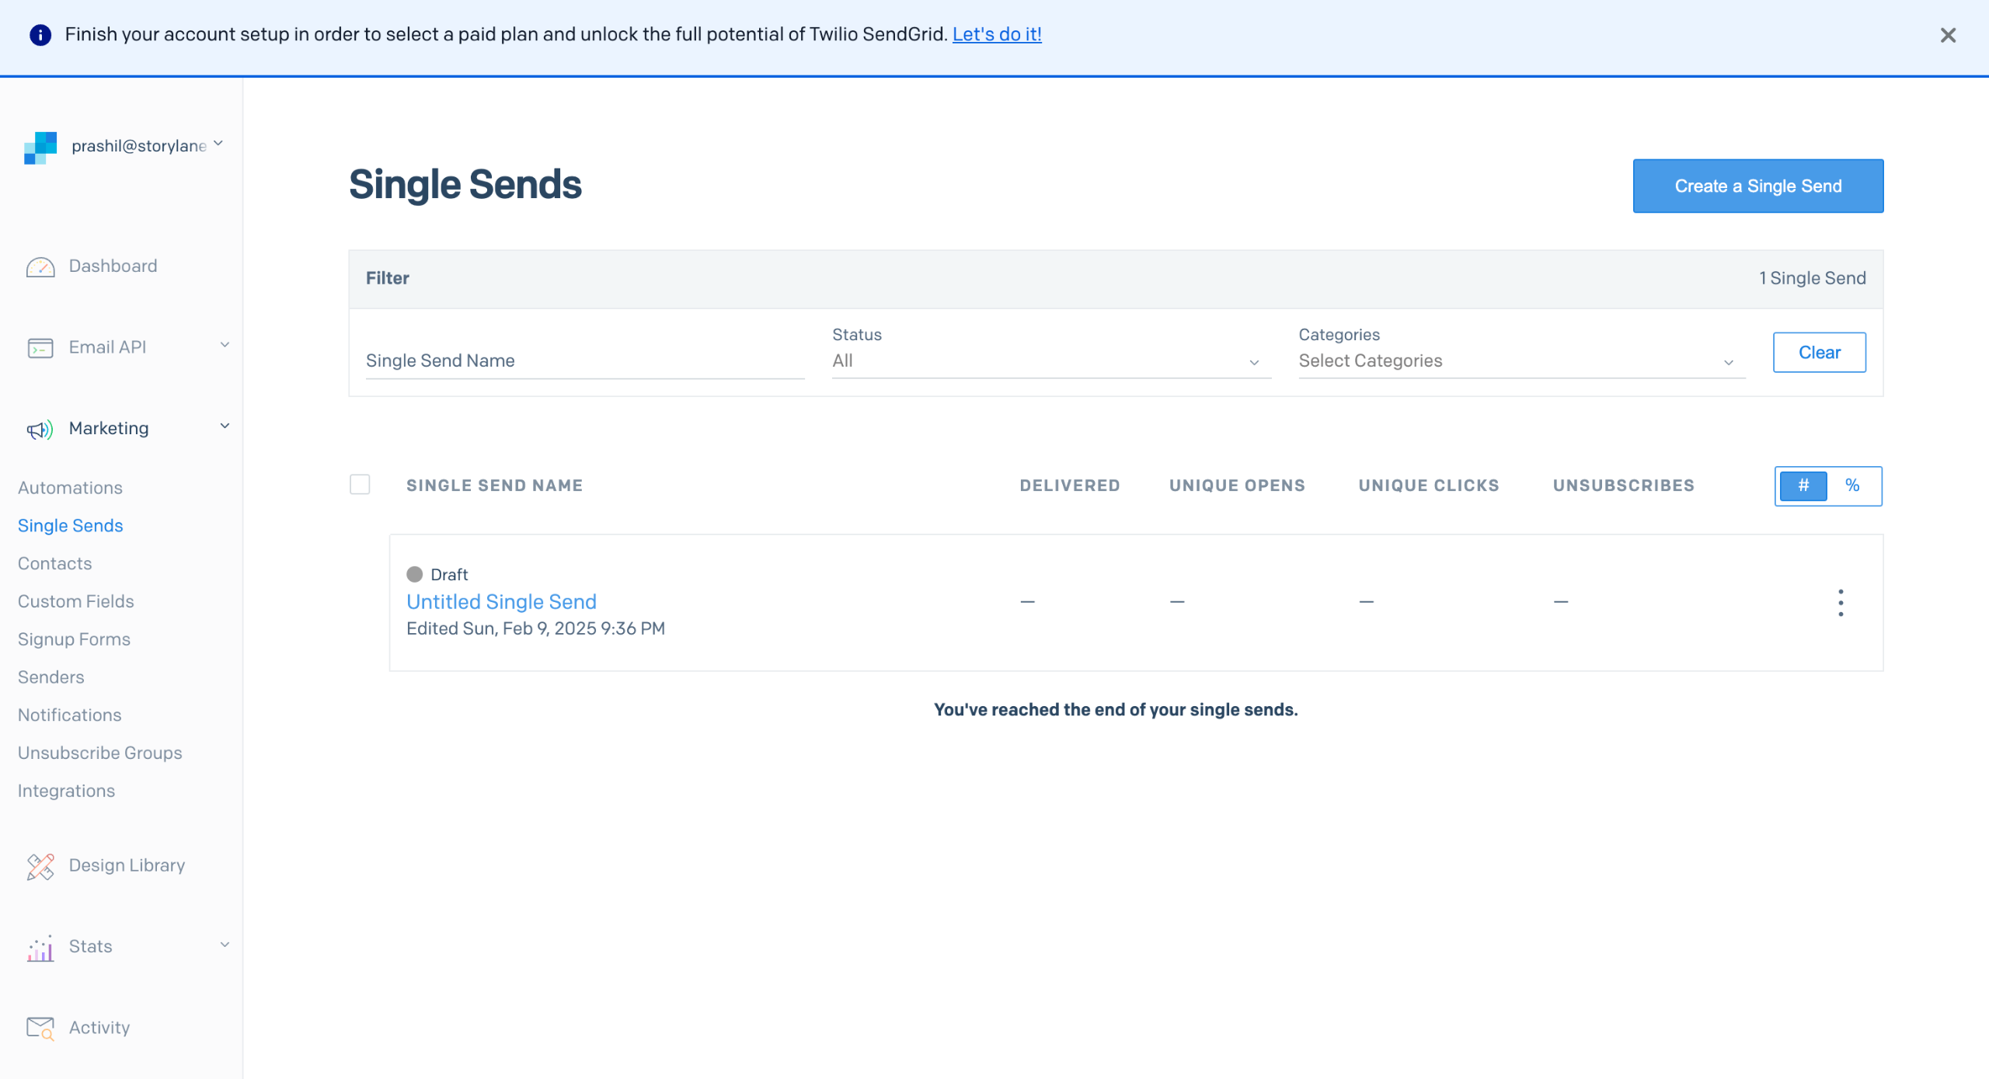
Task: Open three-dot actions menu for draft
Action: (x=1840, y=603)
